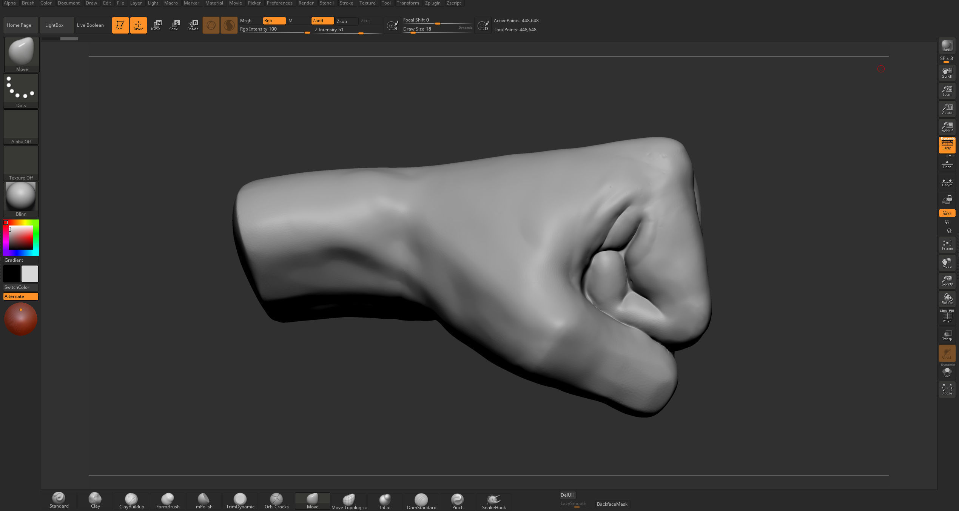The height and width of the screenshot is (511, 959).
Task: Select the DamStandard brush
Action: coord(421,500)
